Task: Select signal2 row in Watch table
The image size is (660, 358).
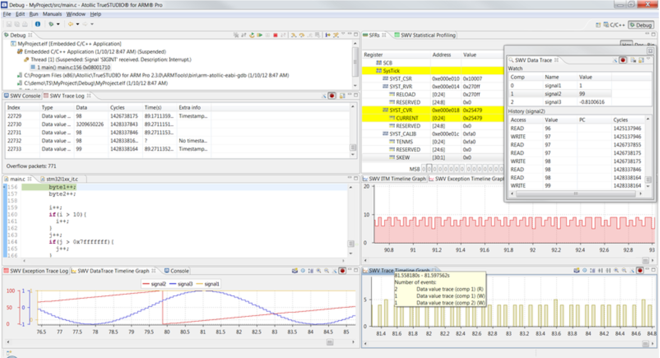Action: point(579,94)
